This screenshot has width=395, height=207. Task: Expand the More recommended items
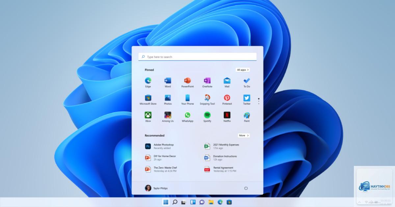coord(244,135)
